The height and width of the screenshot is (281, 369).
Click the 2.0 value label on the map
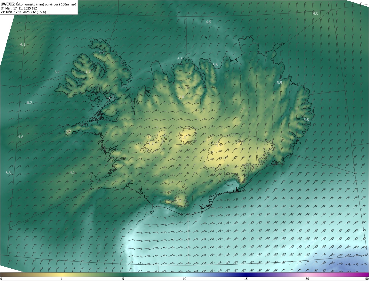coord(181,97)
